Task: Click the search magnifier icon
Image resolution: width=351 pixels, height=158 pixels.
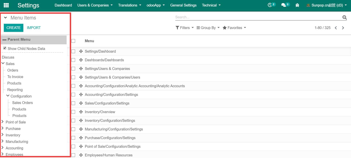Action: [x=344, y=17]
